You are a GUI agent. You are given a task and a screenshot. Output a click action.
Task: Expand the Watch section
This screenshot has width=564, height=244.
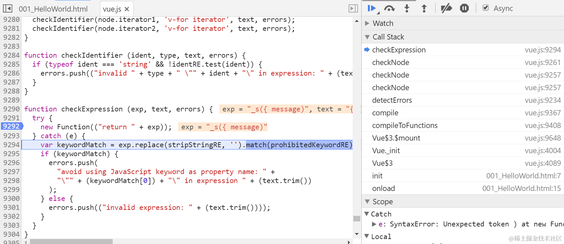tap(367, 23)
